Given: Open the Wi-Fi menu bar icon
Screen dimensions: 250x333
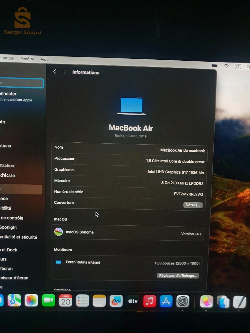Looking at the screenshot, I should click(x=226, y=66).
